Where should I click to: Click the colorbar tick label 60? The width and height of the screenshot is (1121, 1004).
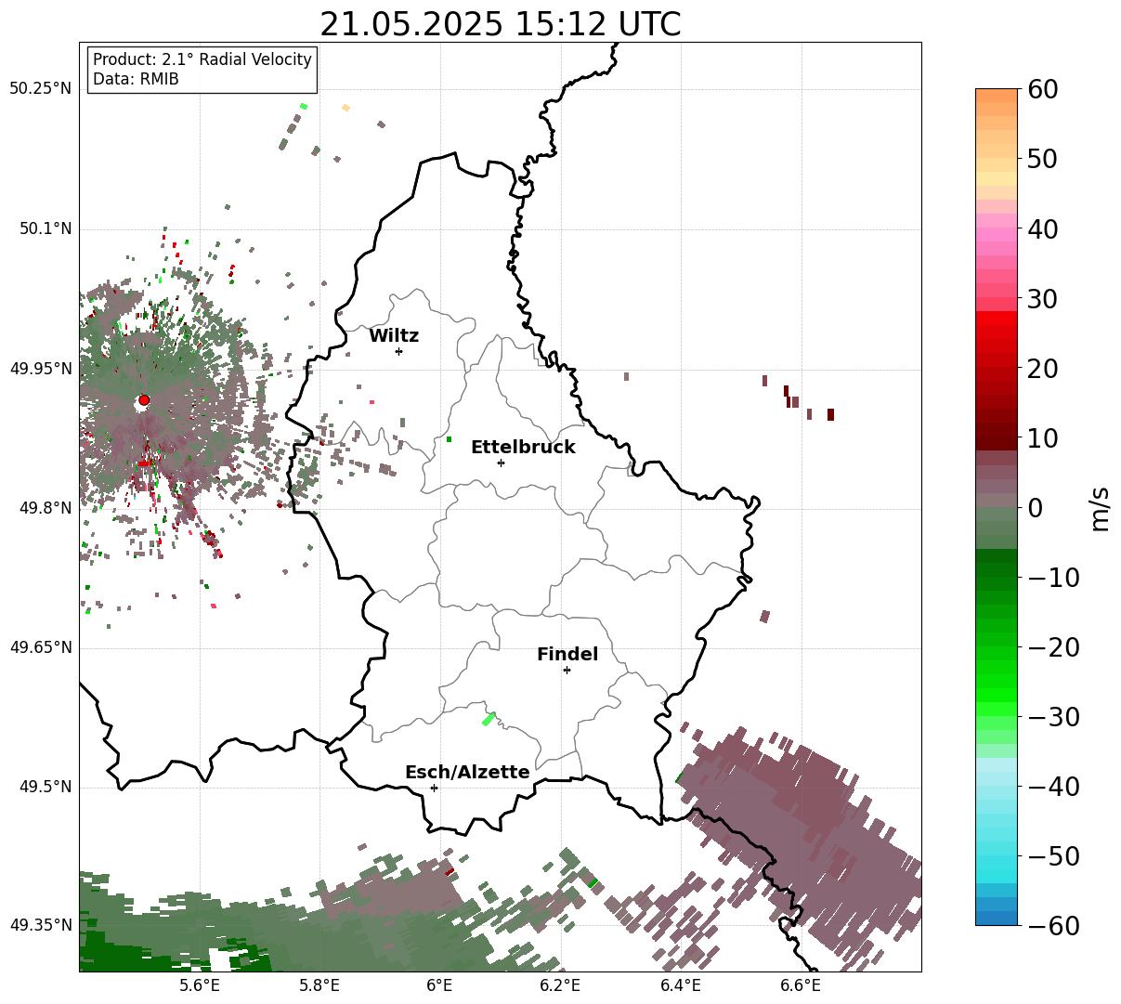tap(1042, 89)
